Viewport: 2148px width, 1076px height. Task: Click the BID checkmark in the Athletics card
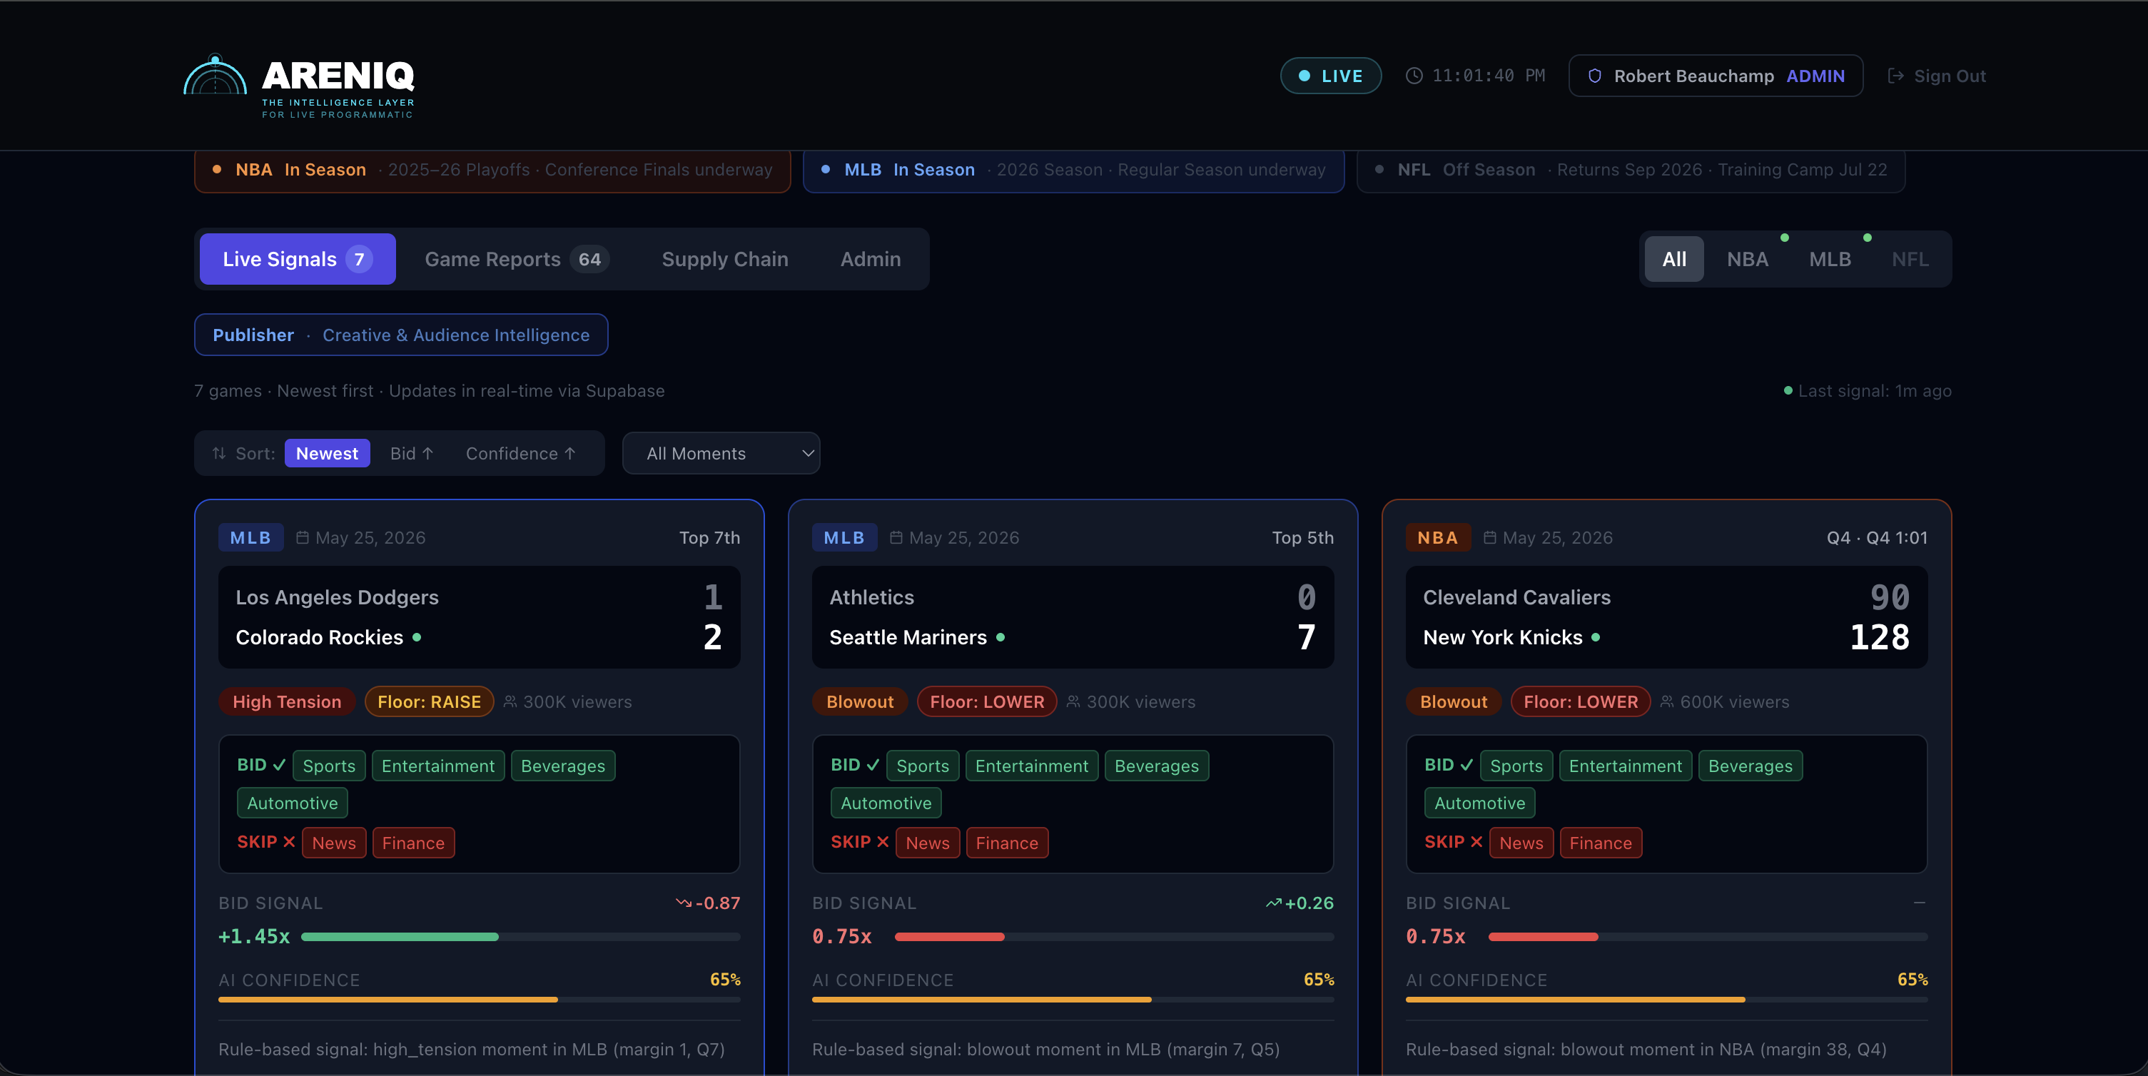(x=873, y=765)
